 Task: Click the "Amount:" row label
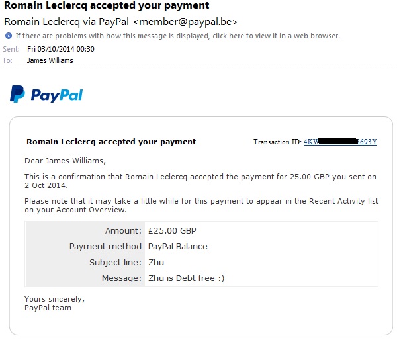click(x=123, y=231)
